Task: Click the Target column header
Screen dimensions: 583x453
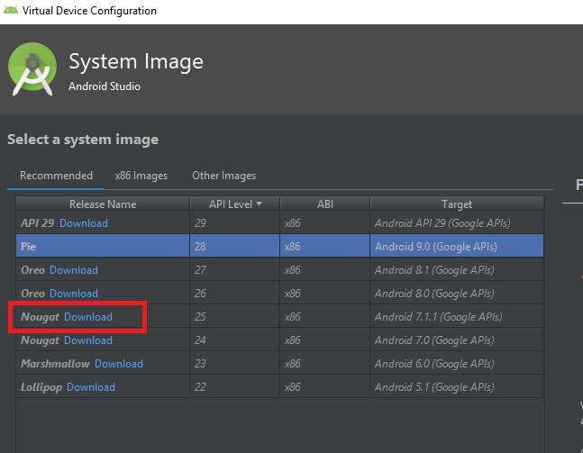Action: pyautogui.click(x=457, y=204)
